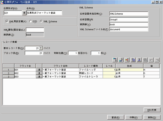
Task: Click the read-only 接頭辞(Z) field showing book
Action: pos(35,35)
